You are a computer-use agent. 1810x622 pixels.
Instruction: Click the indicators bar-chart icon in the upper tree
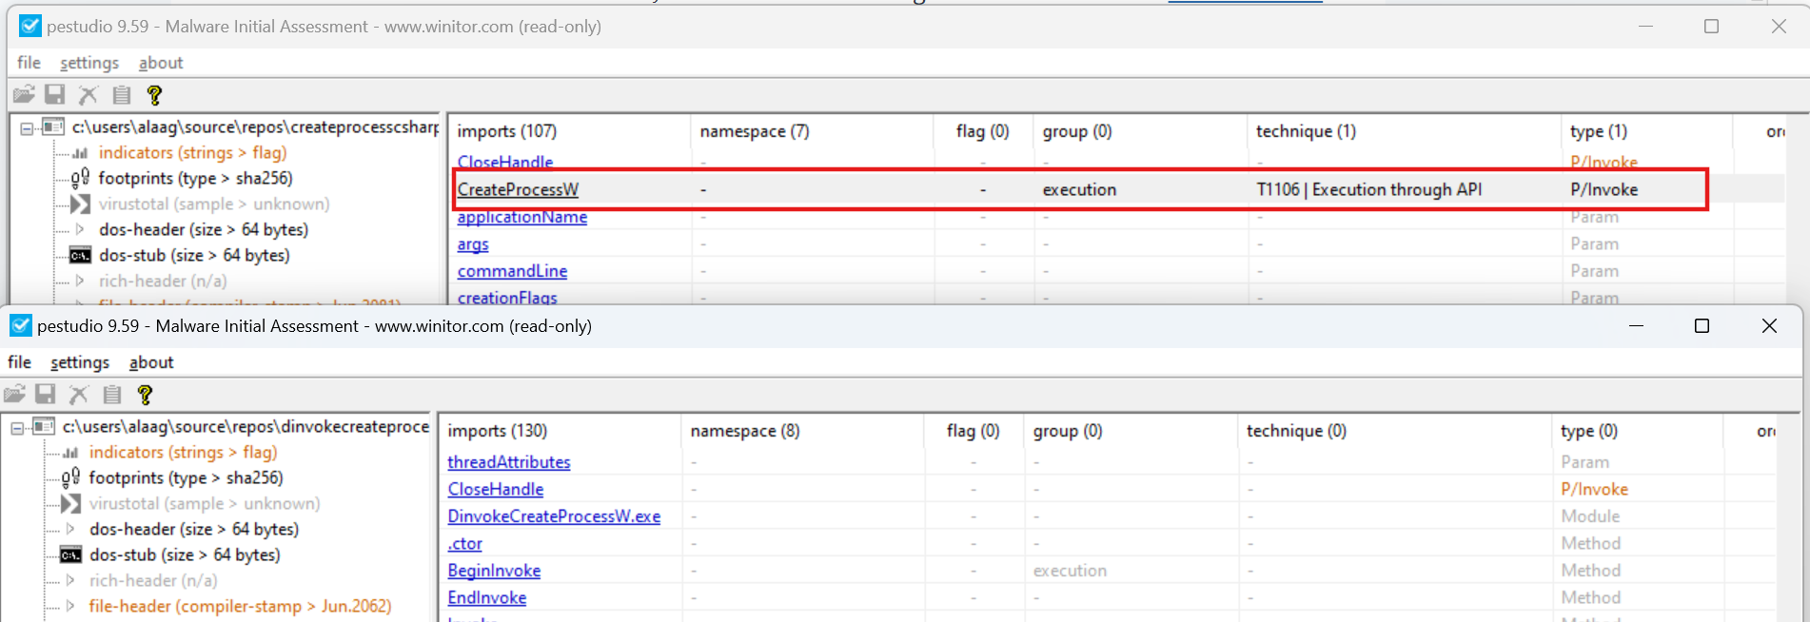coord(81,153)
